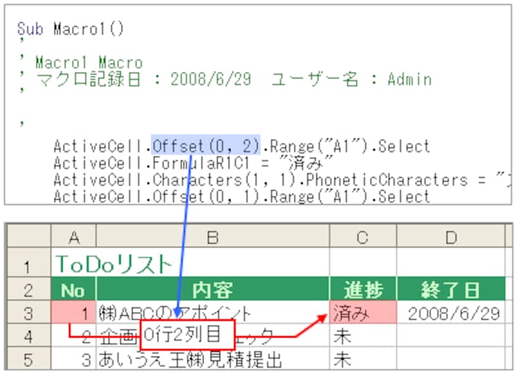Select row 3 header
The height and width of the screenshot is (373, 516).
click(x=28, y=314)
